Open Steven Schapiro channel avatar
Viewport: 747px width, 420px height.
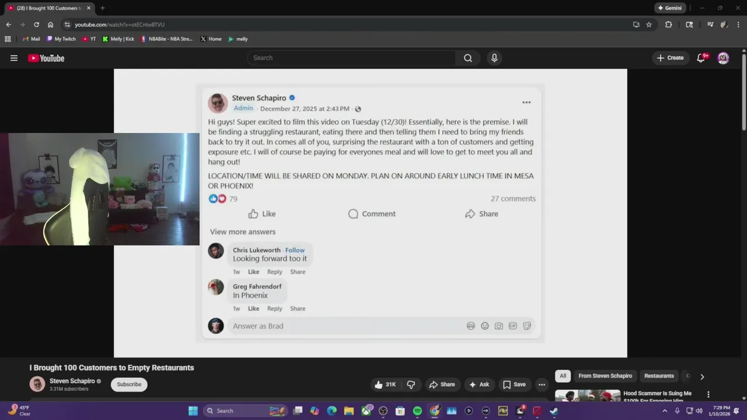37,384
